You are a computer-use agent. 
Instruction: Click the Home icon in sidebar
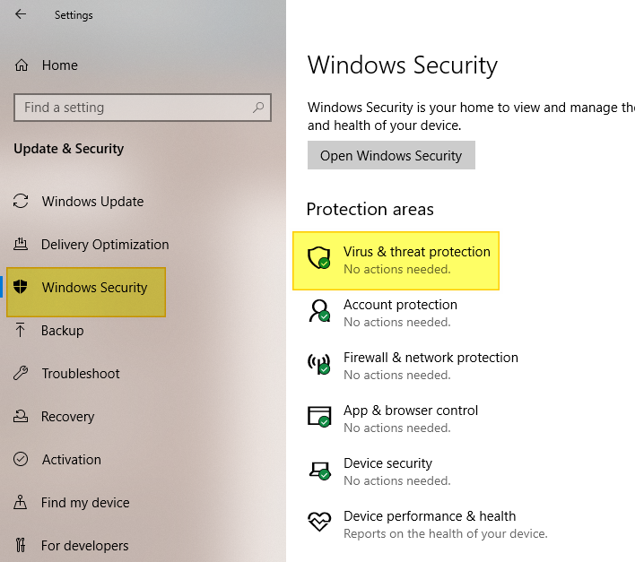22,65
